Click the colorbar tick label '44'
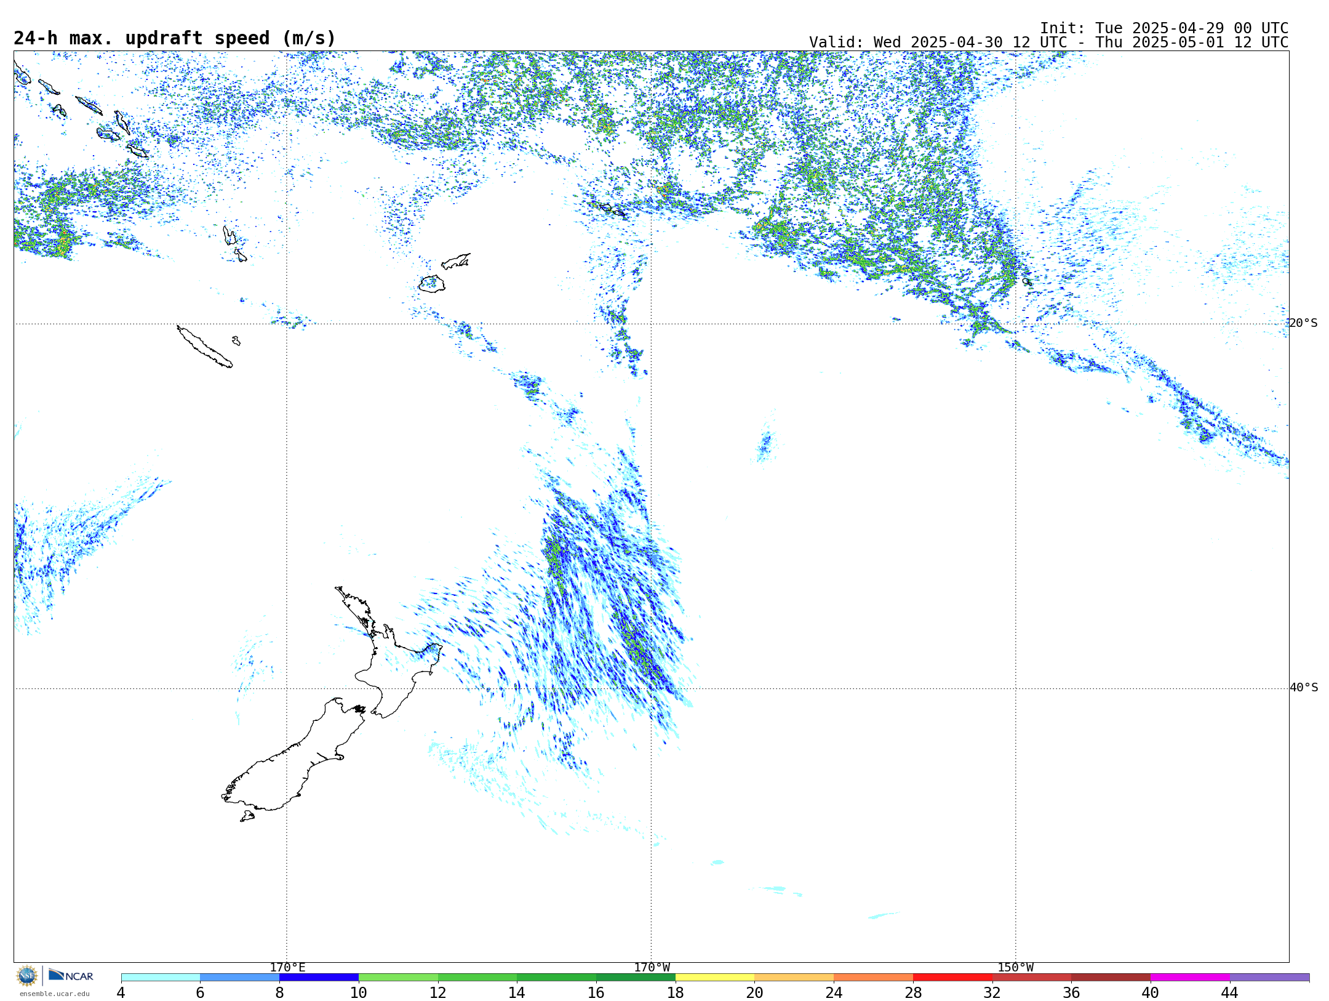Screen dimensions: 1329x1001 pyautogui.click(x=1230, y=993)
